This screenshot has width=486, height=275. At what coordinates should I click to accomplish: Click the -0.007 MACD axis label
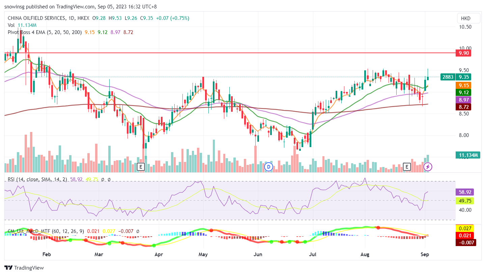pos(466,242)
